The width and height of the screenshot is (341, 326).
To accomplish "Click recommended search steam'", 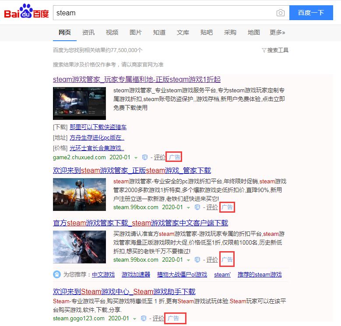I will pos(222,274).
